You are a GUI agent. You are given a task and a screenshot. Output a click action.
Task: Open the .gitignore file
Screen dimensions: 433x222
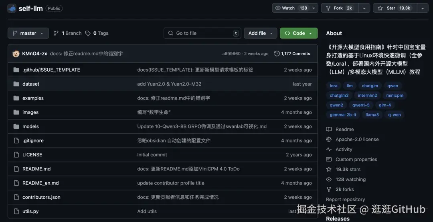pyautogui.click(x=33, y=141)
